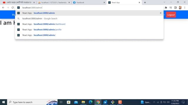Close the phpMyAdmin localhost tab
This screenshot has width=188, height=105.
coord(69,2)
